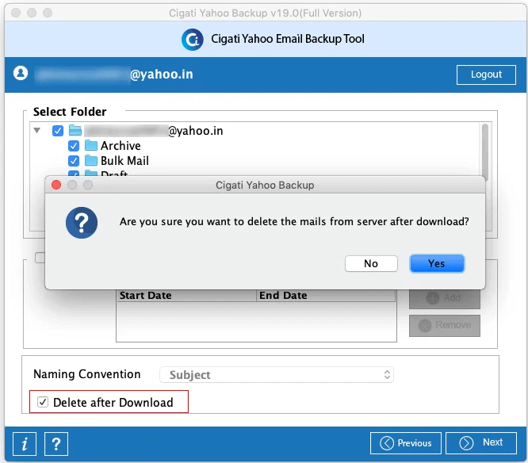Decline deletion with the No button

click(371, 263)
